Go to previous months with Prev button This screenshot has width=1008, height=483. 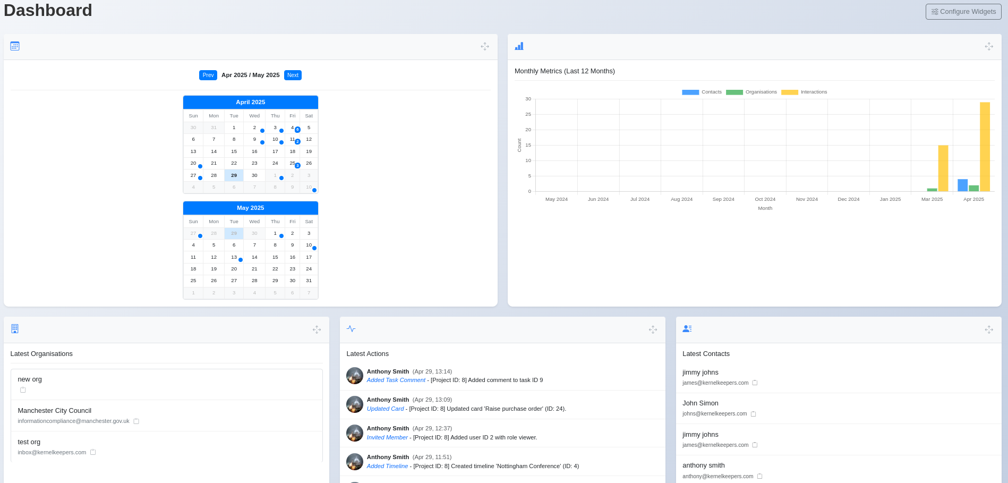(x=208, y=75)
